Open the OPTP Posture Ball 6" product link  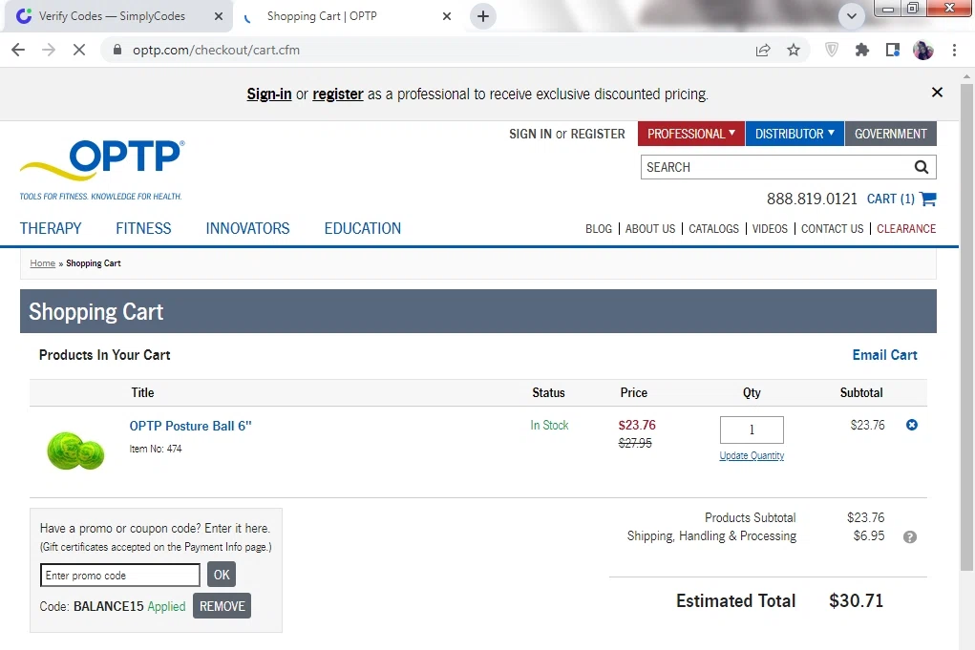point(190,426)
